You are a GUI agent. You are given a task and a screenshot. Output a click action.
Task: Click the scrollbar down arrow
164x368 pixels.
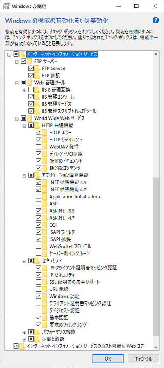coord(155,346)
